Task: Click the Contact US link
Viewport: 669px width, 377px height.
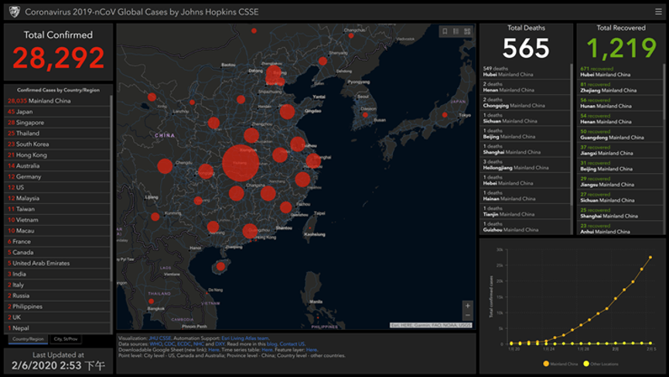Action: coord(292,344)
